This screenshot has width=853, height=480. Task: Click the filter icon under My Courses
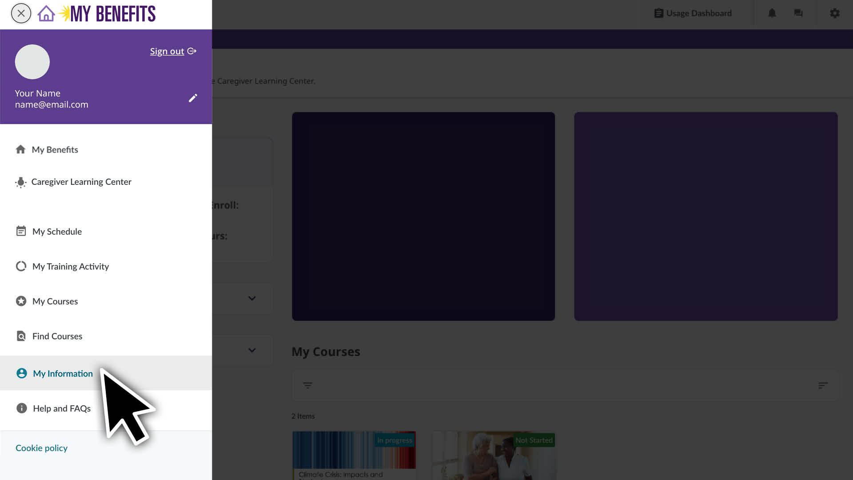tap(307, 385)
